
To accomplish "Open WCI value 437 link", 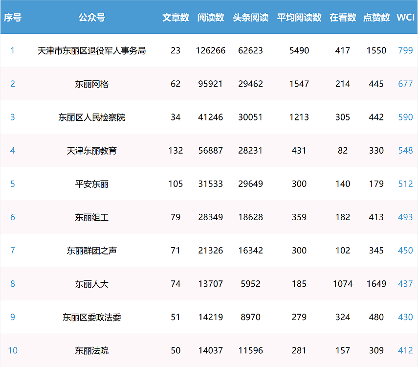I will [x=405, y=284].
